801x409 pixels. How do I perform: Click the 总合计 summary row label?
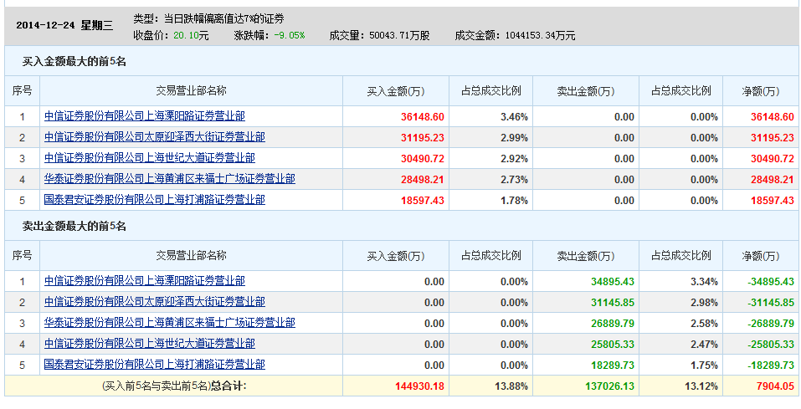174,386
